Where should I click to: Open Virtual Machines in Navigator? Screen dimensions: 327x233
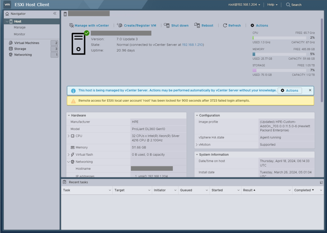tap(27, 43)
